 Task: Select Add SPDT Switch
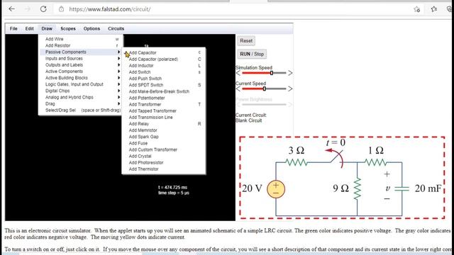point(164,85)
